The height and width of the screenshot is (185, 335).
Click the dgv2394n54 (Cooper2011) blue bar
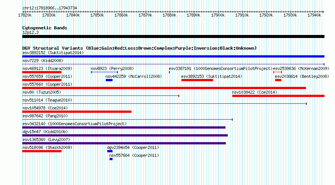click(110, 151)
